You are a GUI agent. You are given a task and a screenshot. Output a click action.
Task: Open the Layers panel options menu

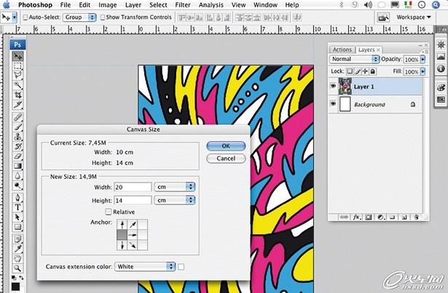pos(425,52)
